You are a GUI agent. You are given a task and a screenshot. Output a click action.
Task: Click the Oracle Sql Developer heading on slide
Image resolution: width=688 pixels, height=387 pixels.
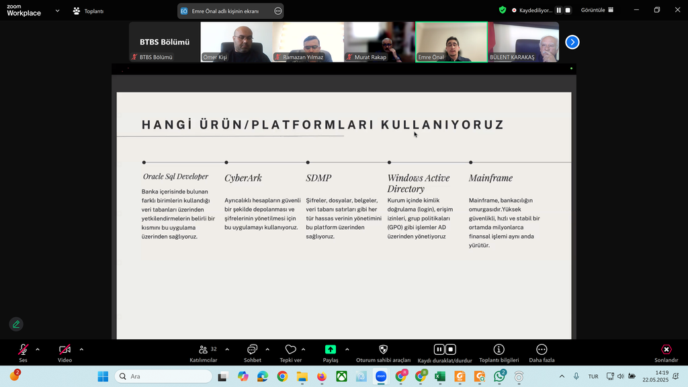click(175, 177)
